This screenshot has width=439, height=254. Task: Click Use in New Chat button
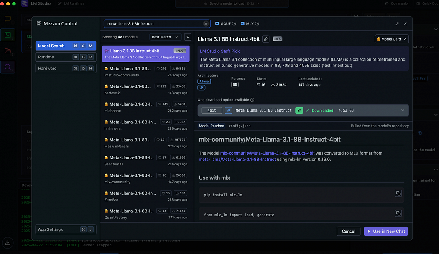coord(386,231)
